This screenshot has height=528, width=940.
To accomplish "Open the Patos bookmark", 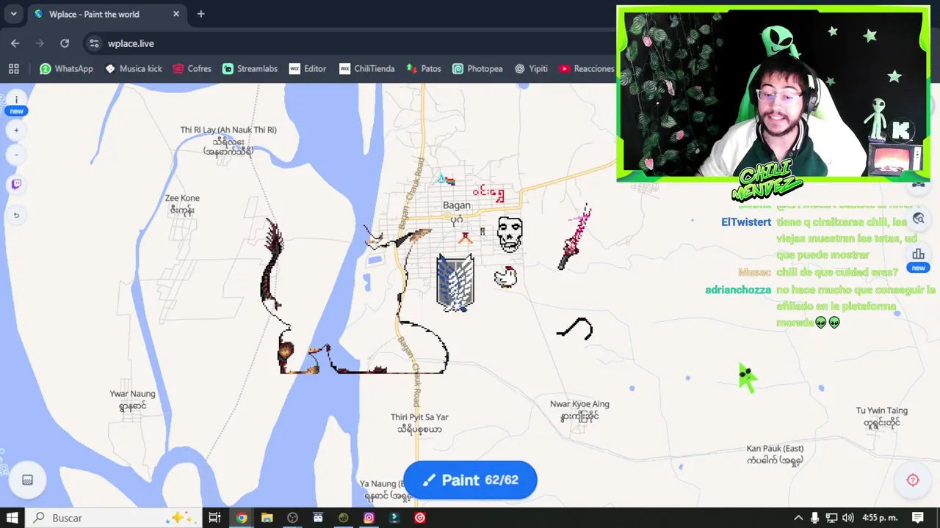I will [x=423, y=68].
